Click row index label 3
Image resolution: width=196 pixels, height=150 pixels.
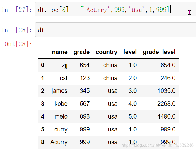coord(43,104)
